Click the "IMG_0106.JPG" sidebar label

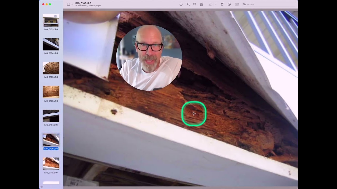tap(51, 101)
